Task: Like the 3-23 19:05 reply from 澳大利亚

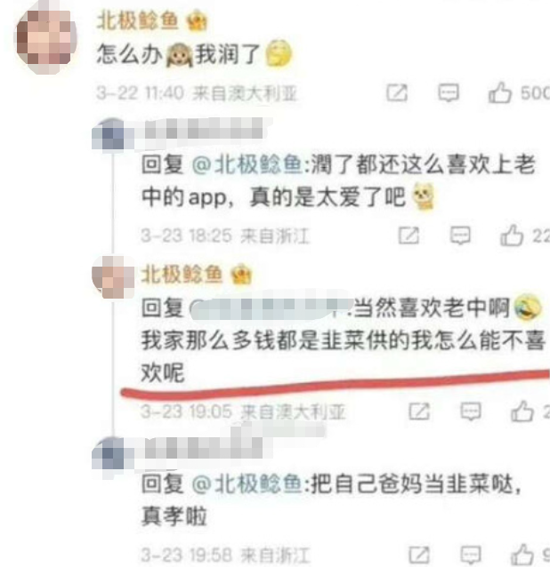Action: (x=522, y=411)
